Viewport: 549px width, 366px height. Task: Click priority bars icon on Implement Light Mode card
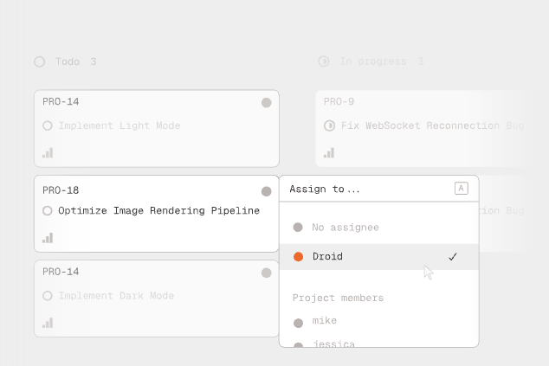[48, 152]
